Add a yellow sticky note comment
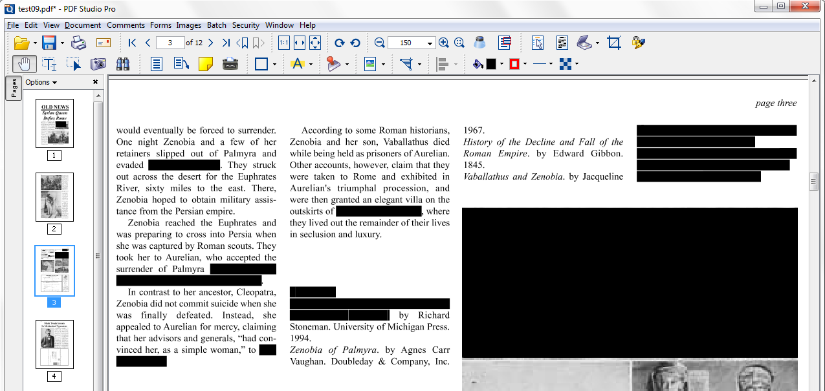 [x=206, y=64]
